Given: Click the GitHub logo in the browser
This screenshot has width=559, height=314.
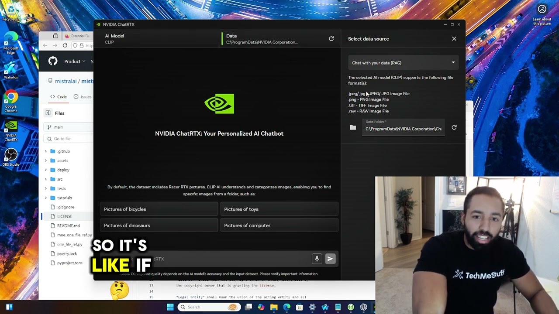Looking at the screenshot, I should point(53,61).
